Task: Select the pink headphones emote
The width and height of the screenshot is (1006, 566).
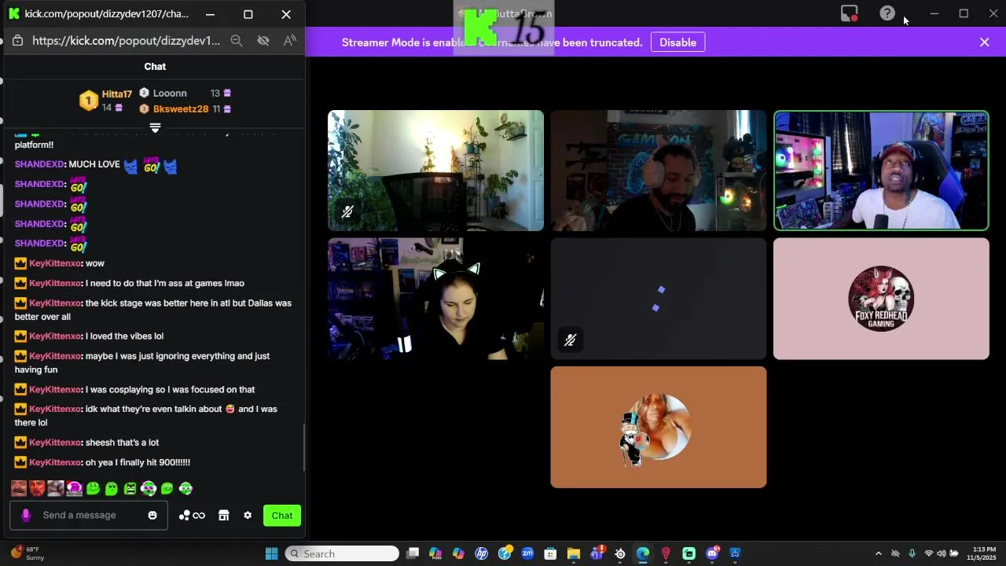Action: (x=75, y=489)
